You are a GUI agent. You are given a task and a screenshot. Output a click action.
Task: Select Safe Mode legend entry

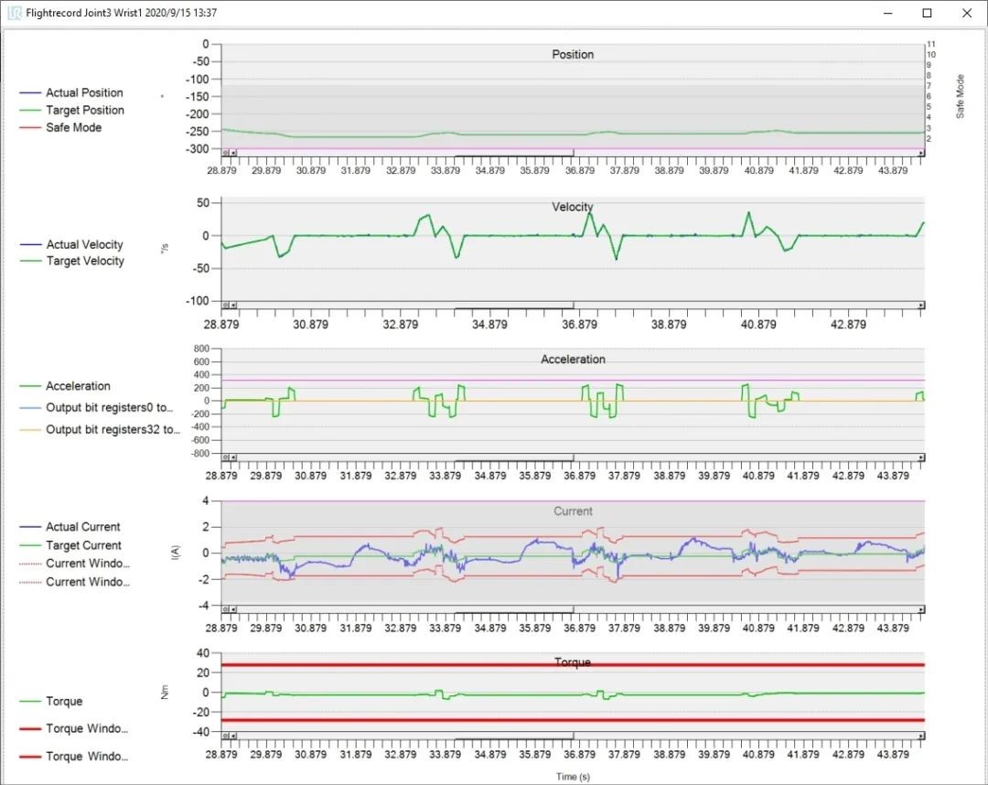pyautogui.click(x=73, y=127)
